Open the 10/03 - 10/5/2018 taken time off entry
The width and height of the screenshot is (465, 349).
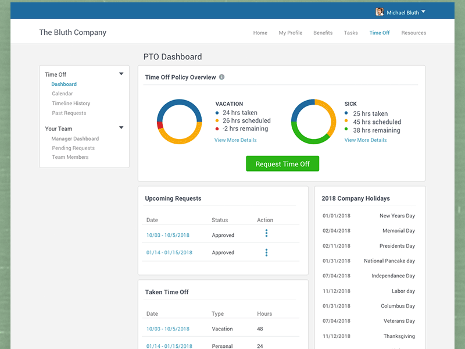point(168,329)
